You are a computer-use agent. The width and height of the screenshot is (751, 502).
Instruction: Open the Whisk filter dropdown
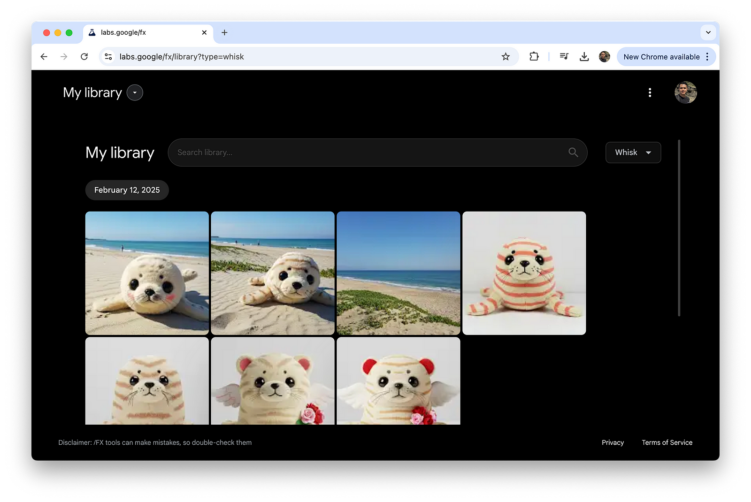[633, 152]
